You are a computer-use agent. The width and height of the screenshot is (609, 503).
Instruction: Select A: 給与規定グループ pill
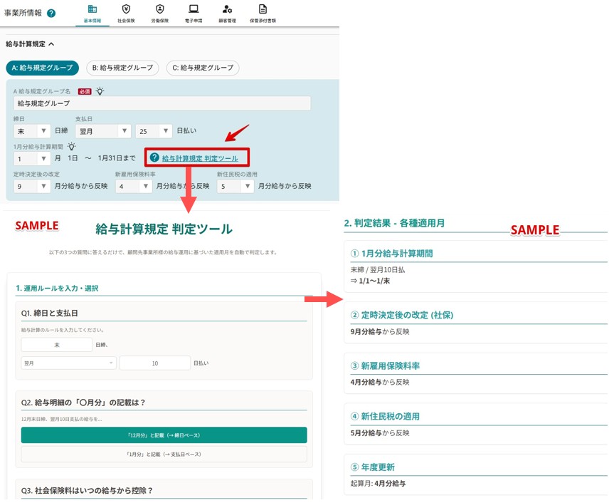[43, 68]
